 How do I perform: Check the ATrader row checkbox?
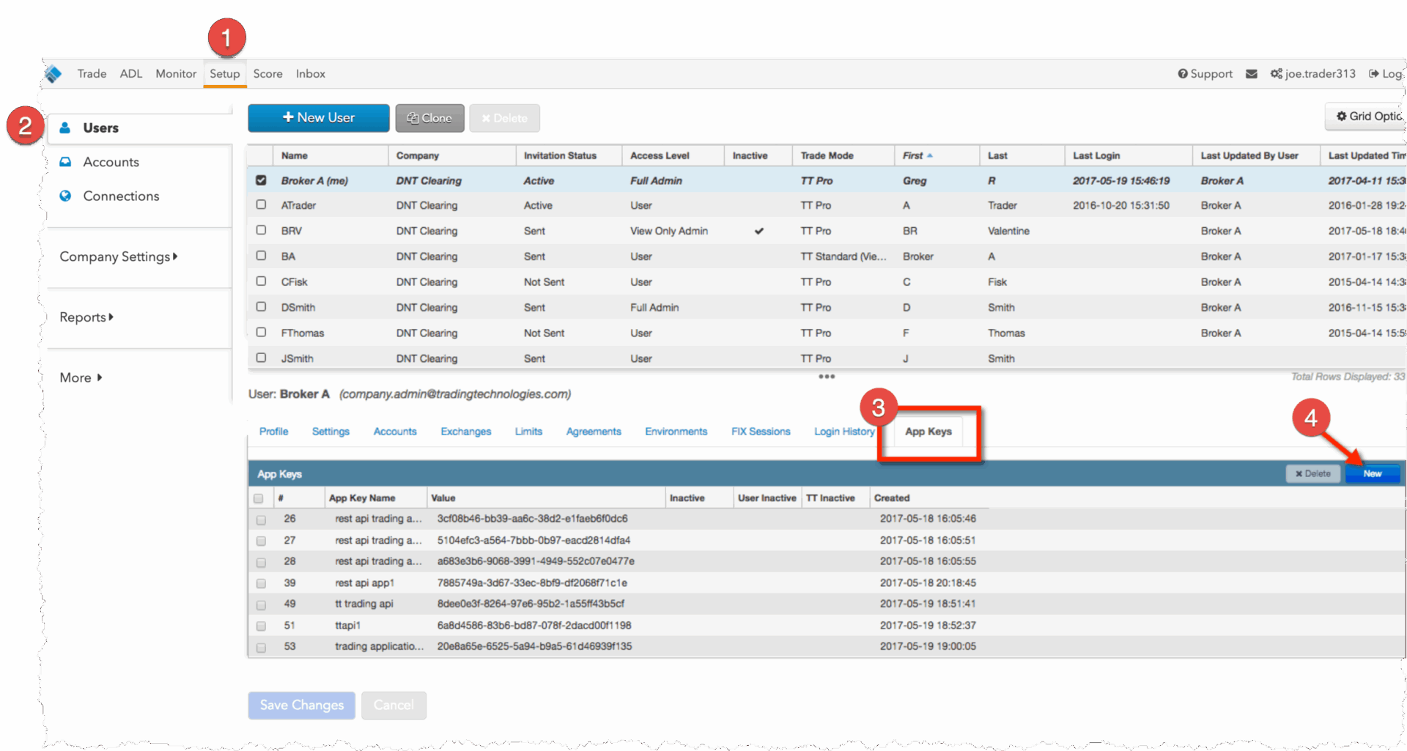pyautogui.click(x=261, y=204)
